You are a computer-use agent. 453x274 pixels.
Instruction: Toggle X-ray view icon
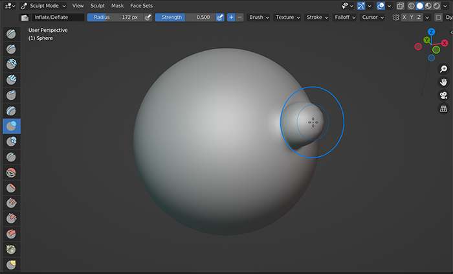[x=401, y=5]
